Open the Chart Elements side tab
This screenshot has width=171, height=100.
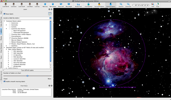coord(1,48)
